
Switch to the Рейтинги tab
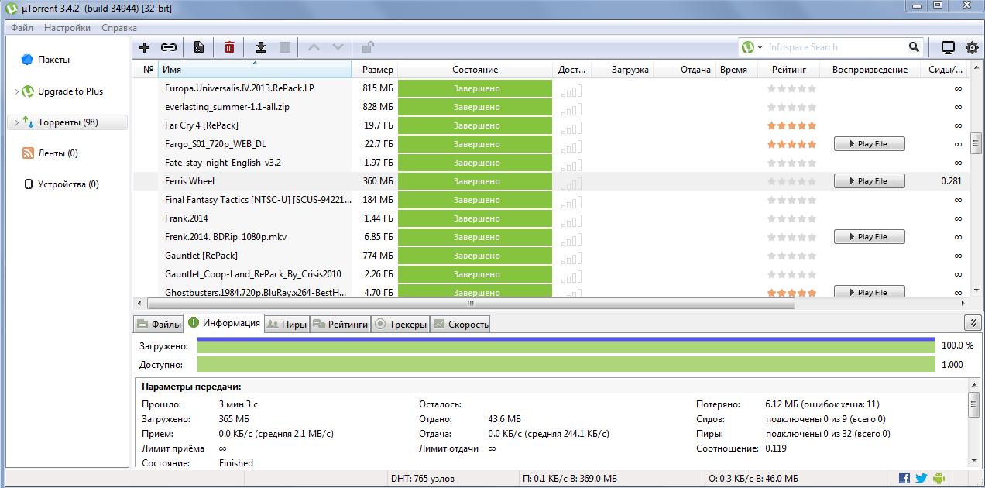click(341, 325)
